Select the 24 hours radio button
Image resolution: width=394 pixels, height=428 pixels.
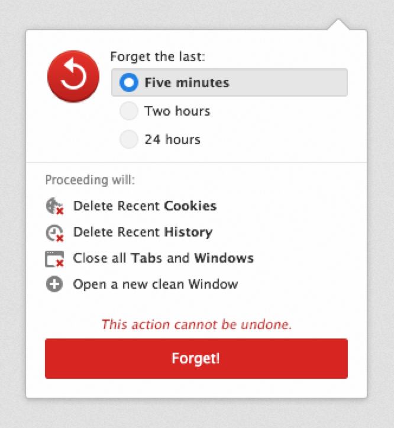129,139
